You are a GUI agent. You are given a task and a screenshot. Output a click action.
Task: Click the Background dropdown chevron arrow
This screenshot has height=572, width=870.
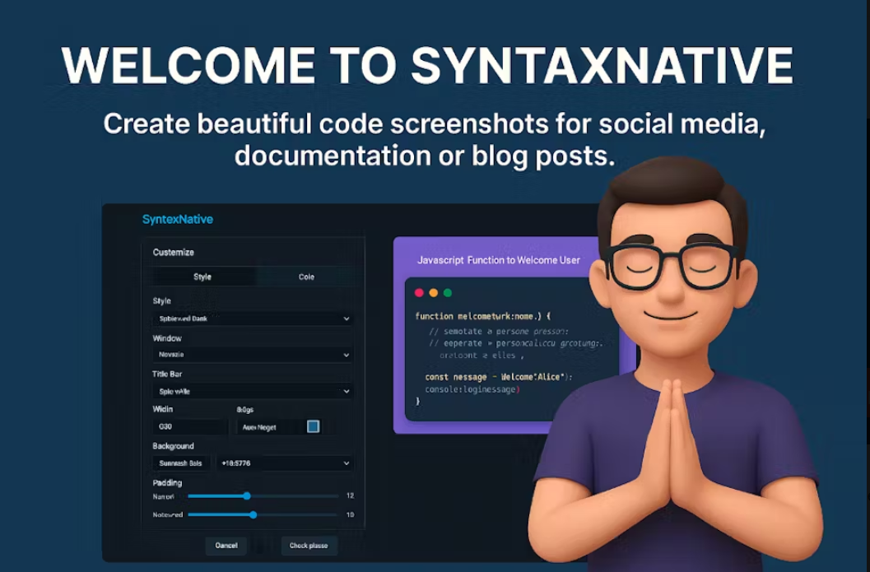(347, 463)
